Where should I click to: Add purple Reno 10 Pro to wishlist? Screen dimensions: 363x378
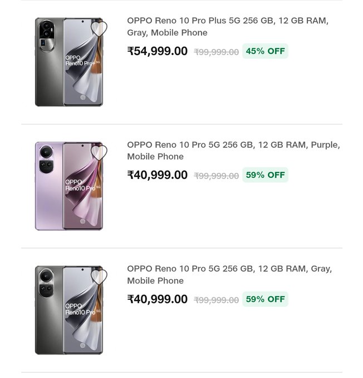tap(99, 153)
